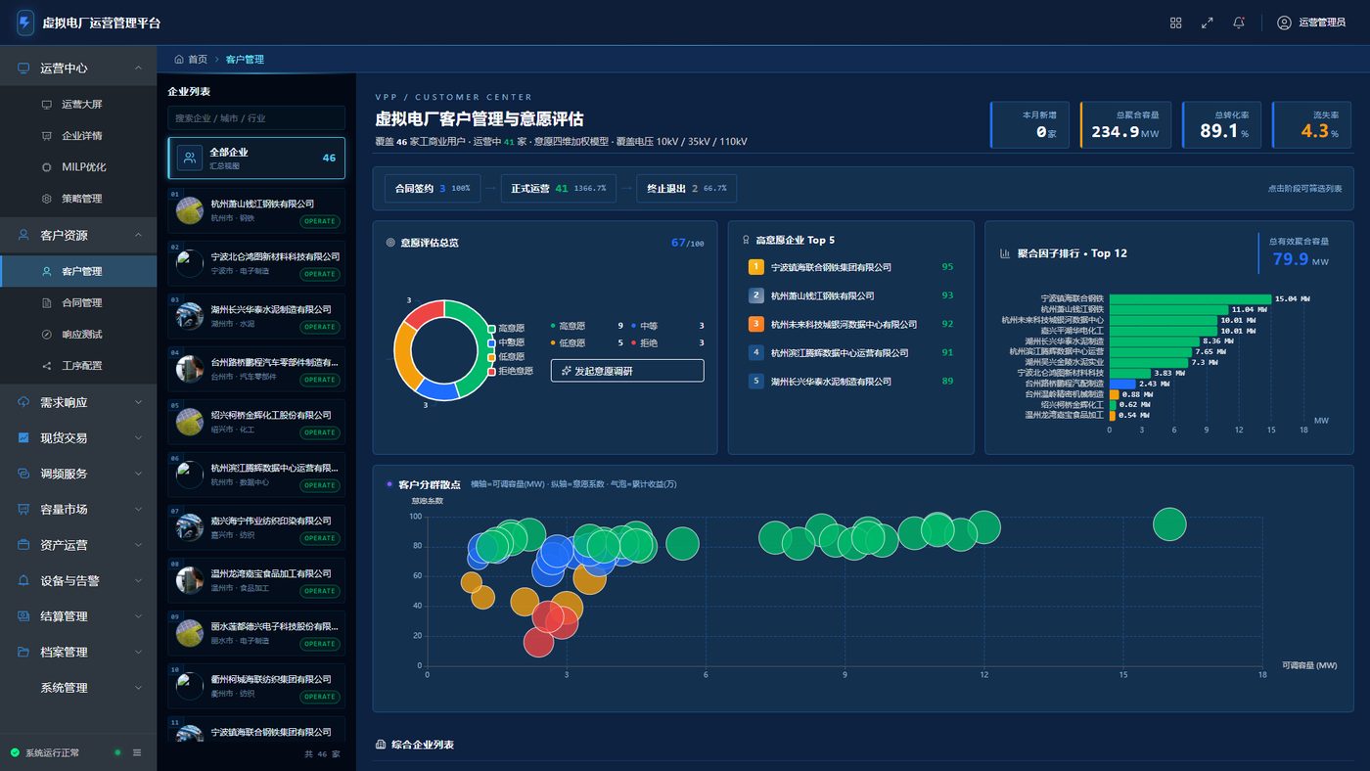Toggle fullscreen with the expand arrows icon
Viewport: 1370px width, 771px height.
(1207, 23)
